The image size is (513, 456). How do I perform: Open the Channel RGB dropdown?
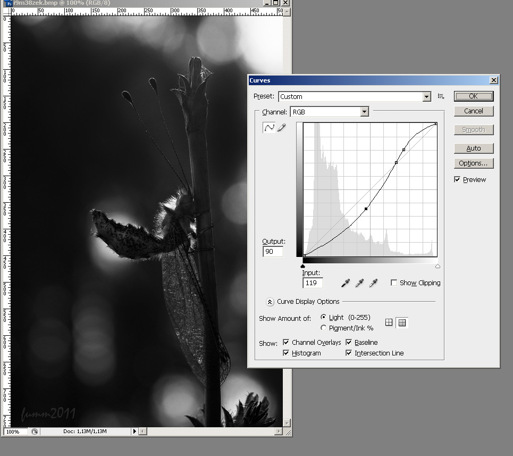pyautogui.click(x=364, y=112)
